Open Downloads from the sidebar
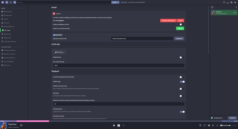238x129 pixels. 7,15
